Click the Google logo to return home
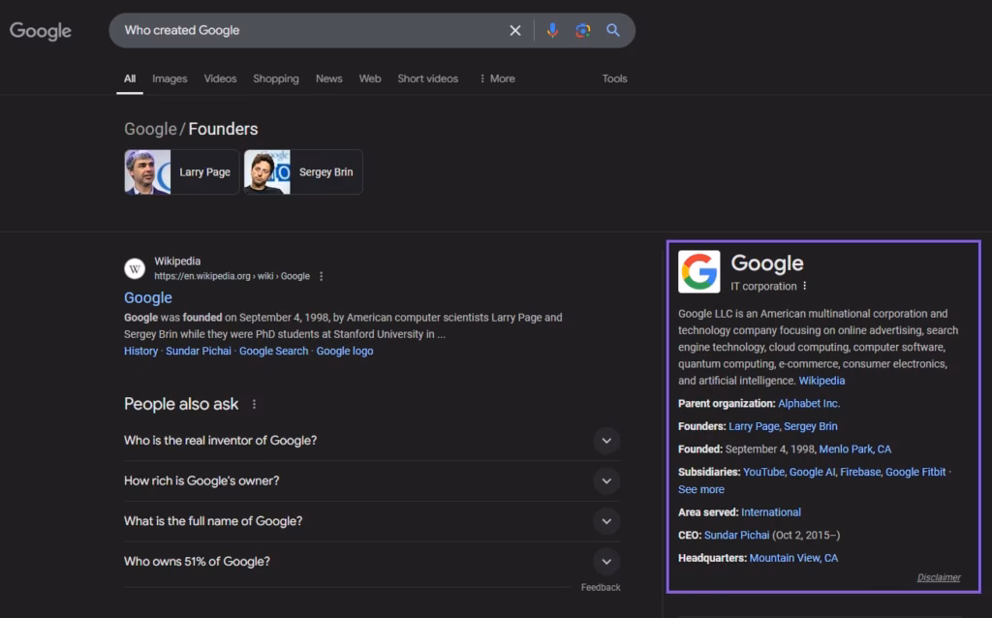This screenshot has height=618, width=992. [40, 30]
